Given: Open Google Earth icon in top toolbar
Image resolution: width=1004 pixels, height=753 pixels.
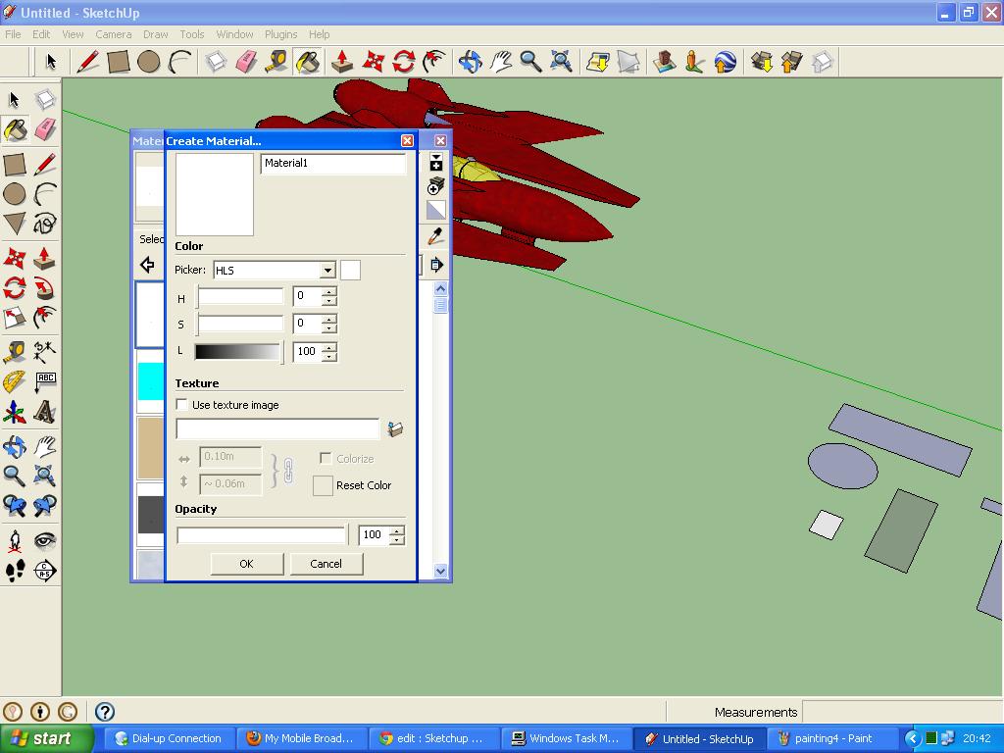Looking at the screenshot, I should [x=726, y=62].
